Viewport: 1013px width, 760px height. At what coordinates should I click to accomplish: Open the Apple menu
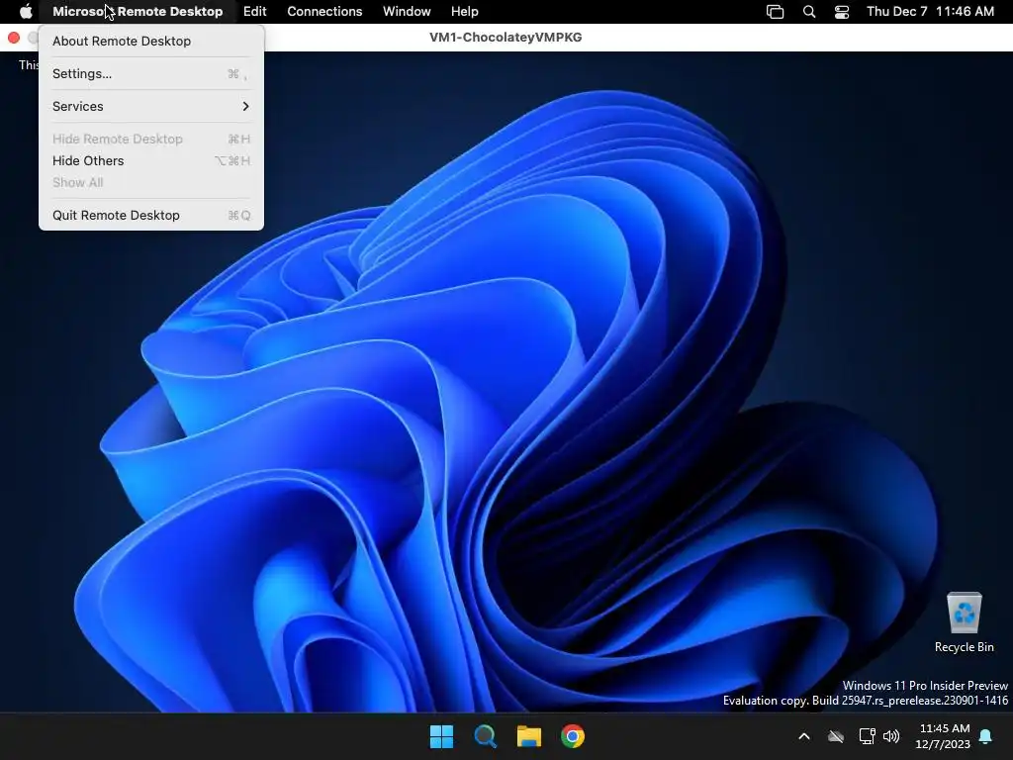(x=26, y=11)
